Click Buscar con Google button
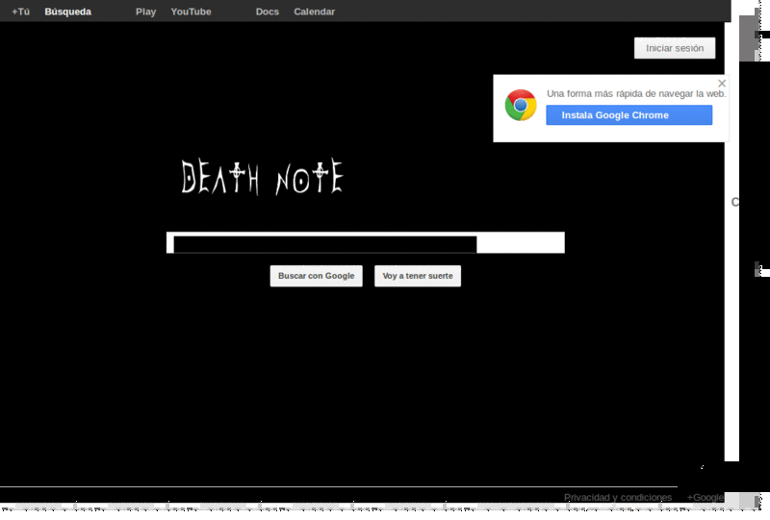The height and width of the screenshot is (520, 770). point(317,276)
